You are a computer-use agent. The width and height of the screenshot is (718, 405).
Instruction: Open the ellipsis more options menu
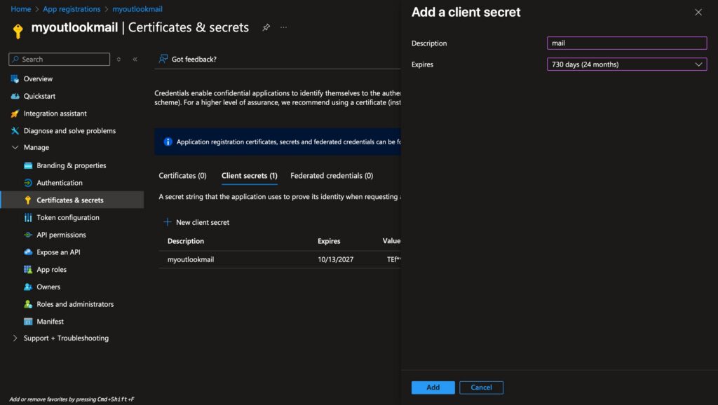pos(283,27)
